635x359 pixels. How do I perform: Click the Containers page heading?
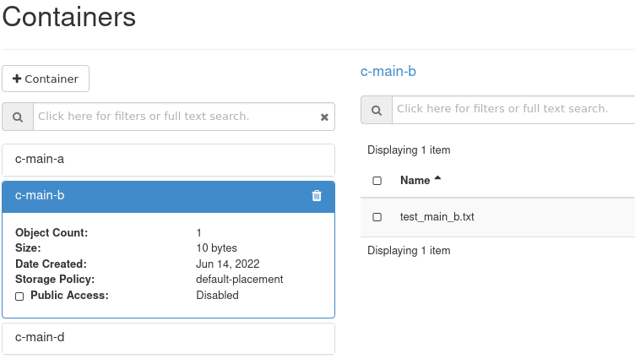click(68, 16)
